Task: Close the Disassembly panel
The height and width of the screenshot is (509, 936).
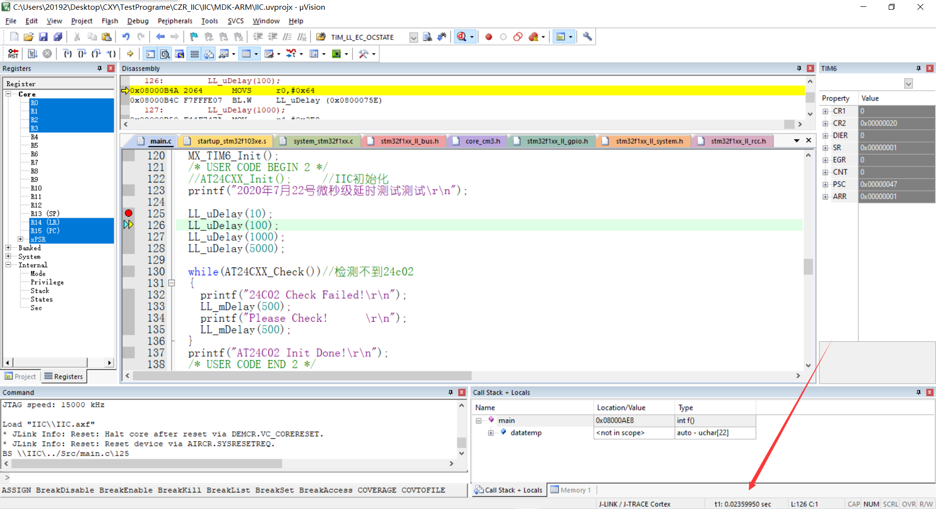Action: pos(810,68)
